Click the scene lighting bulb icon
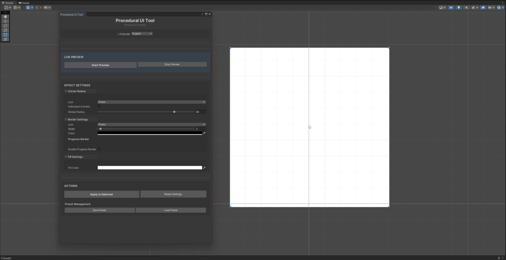The height and width of the screenshot is (260, 506). pyautogui.click(x=458, y=7)
